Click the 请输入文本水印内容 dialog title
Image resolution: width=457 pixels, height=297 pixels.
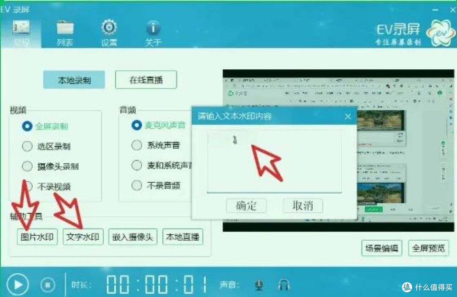click(x=234, y=116)
